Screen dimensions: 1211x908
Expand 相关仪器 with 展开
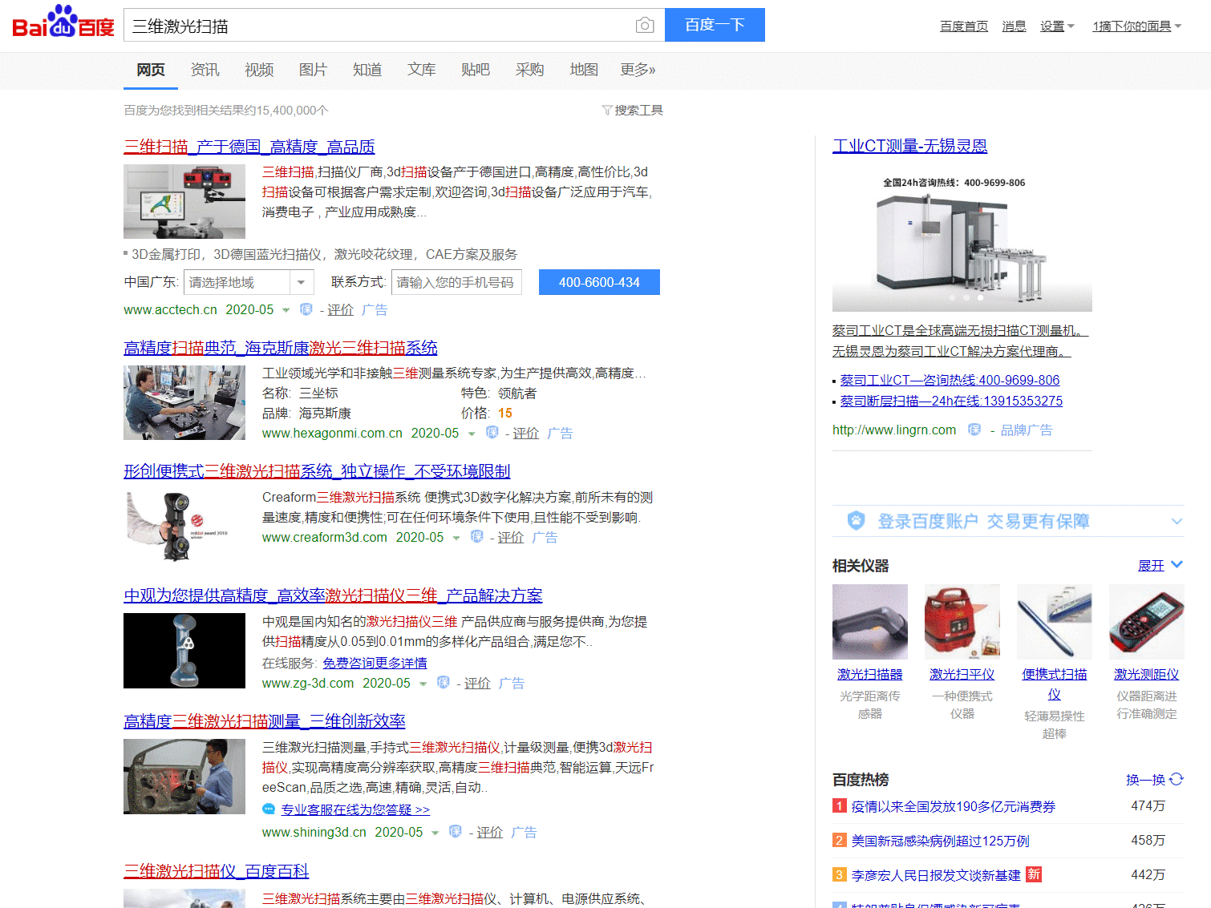point(1160,565)
